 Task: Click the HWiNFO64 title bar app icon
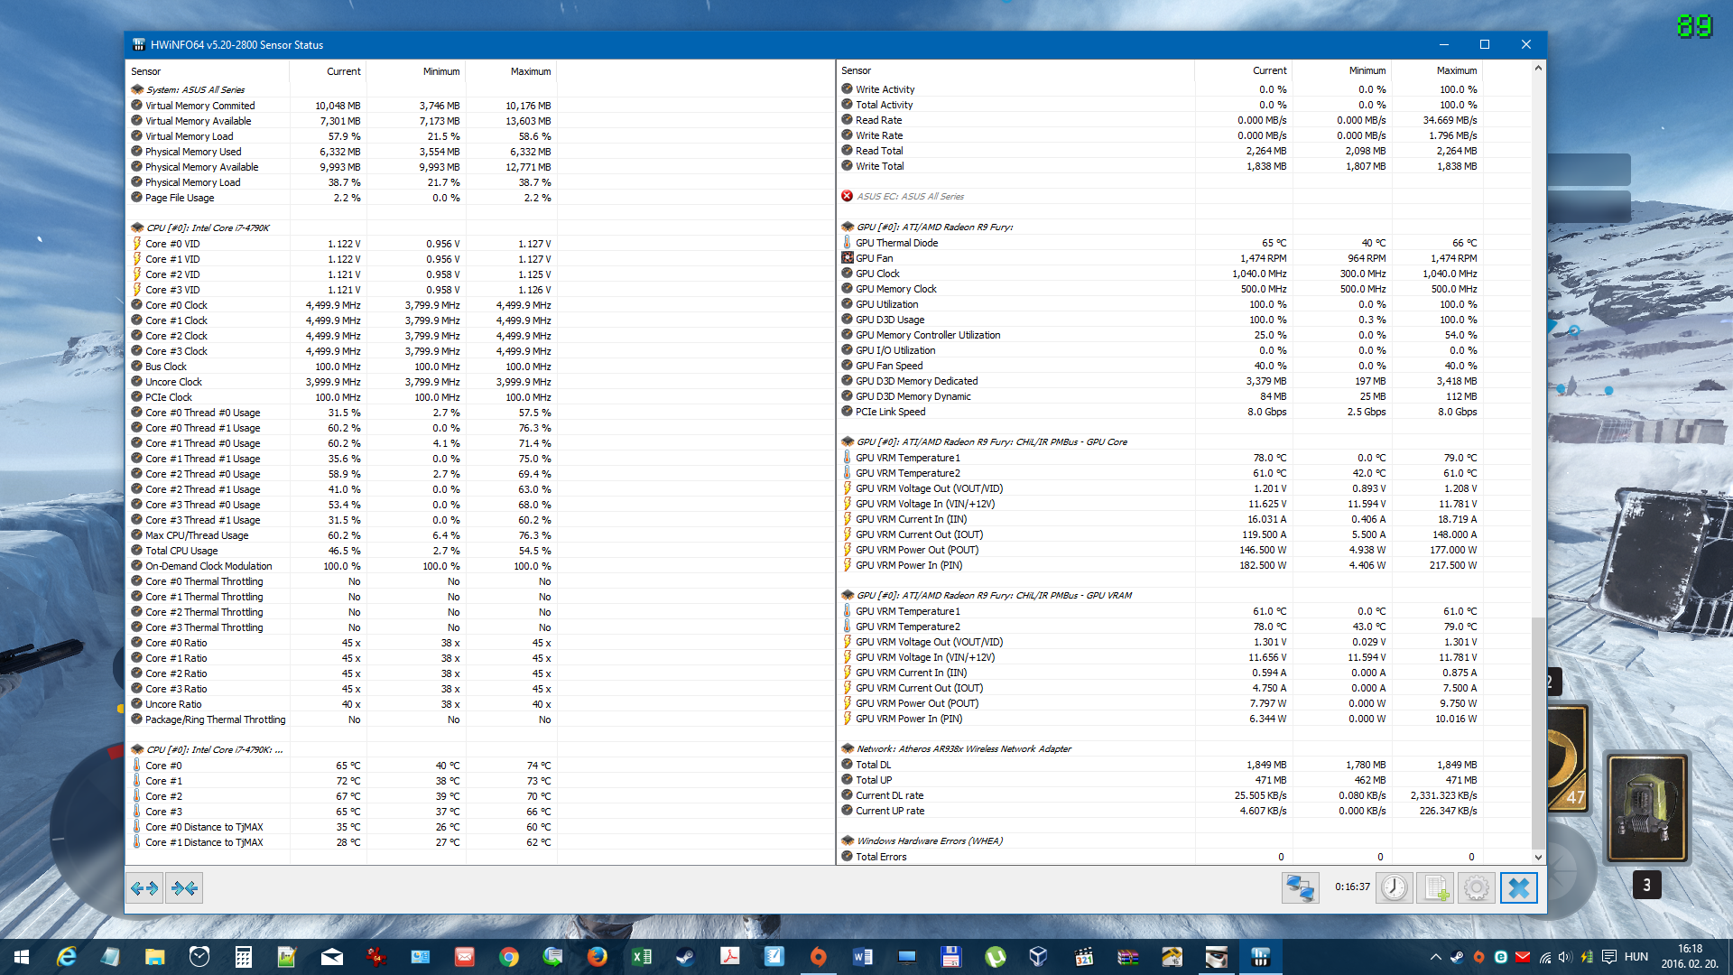coord(138,44)
